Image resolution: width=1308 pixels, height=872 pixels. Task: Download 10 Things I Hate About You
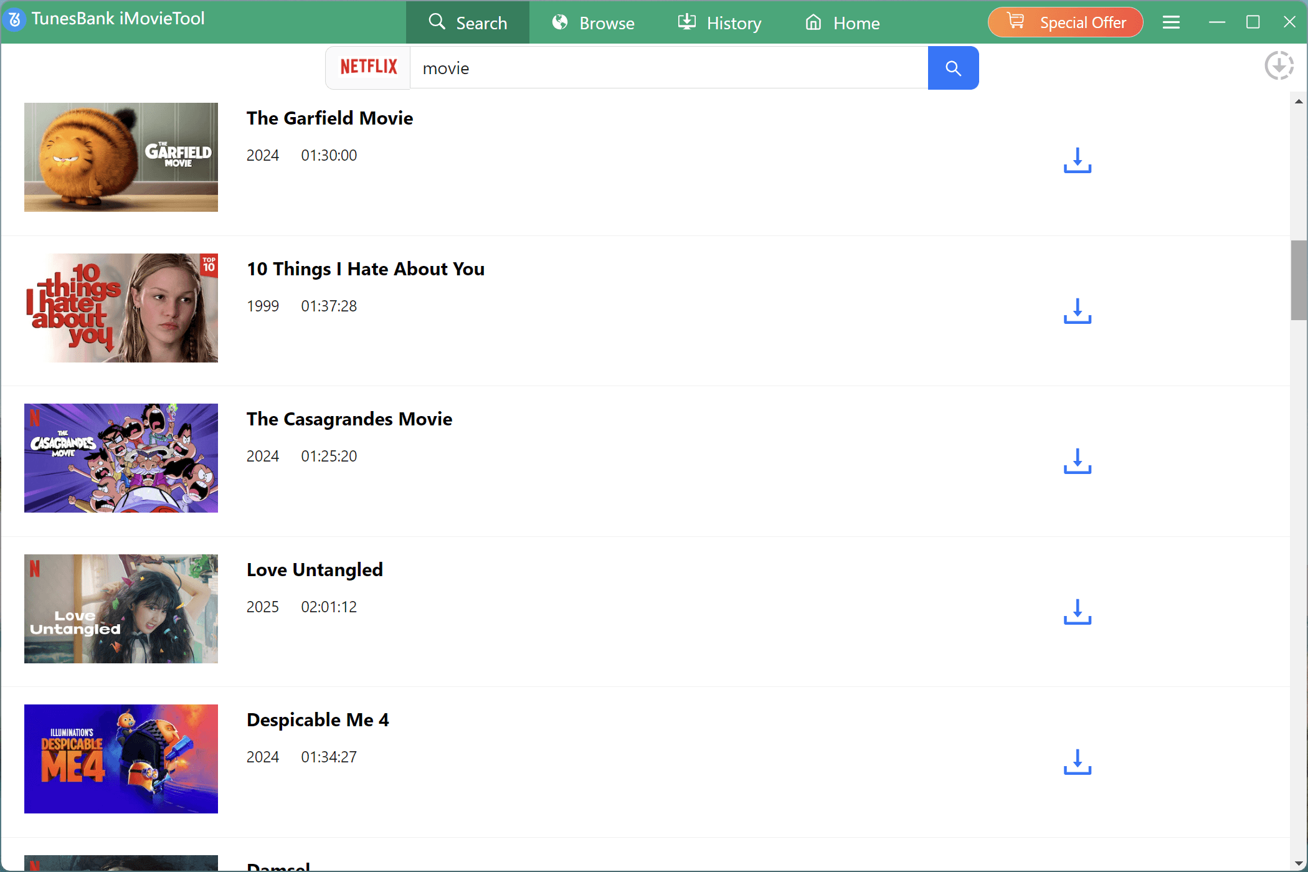point(1077,311)
